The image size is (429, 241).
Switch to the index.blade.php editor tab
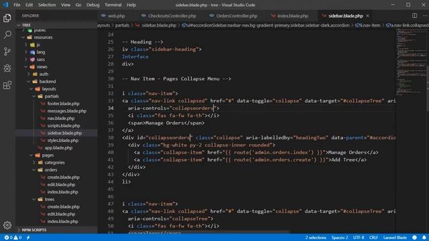coord(292,16)
